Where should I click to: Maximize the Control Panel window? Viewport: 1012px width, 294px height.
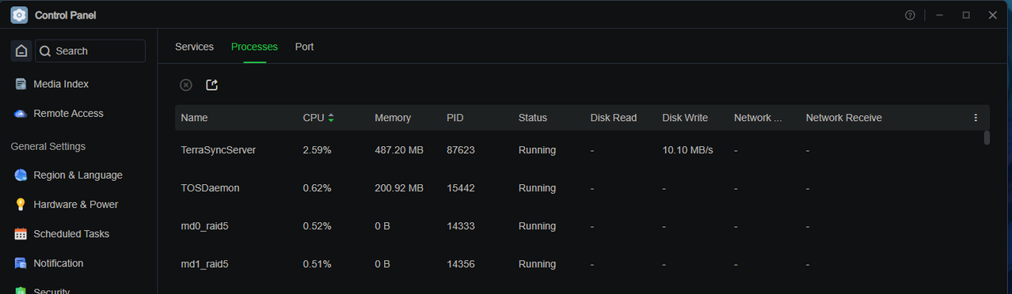pyautogui.click(x=966, y=15)
